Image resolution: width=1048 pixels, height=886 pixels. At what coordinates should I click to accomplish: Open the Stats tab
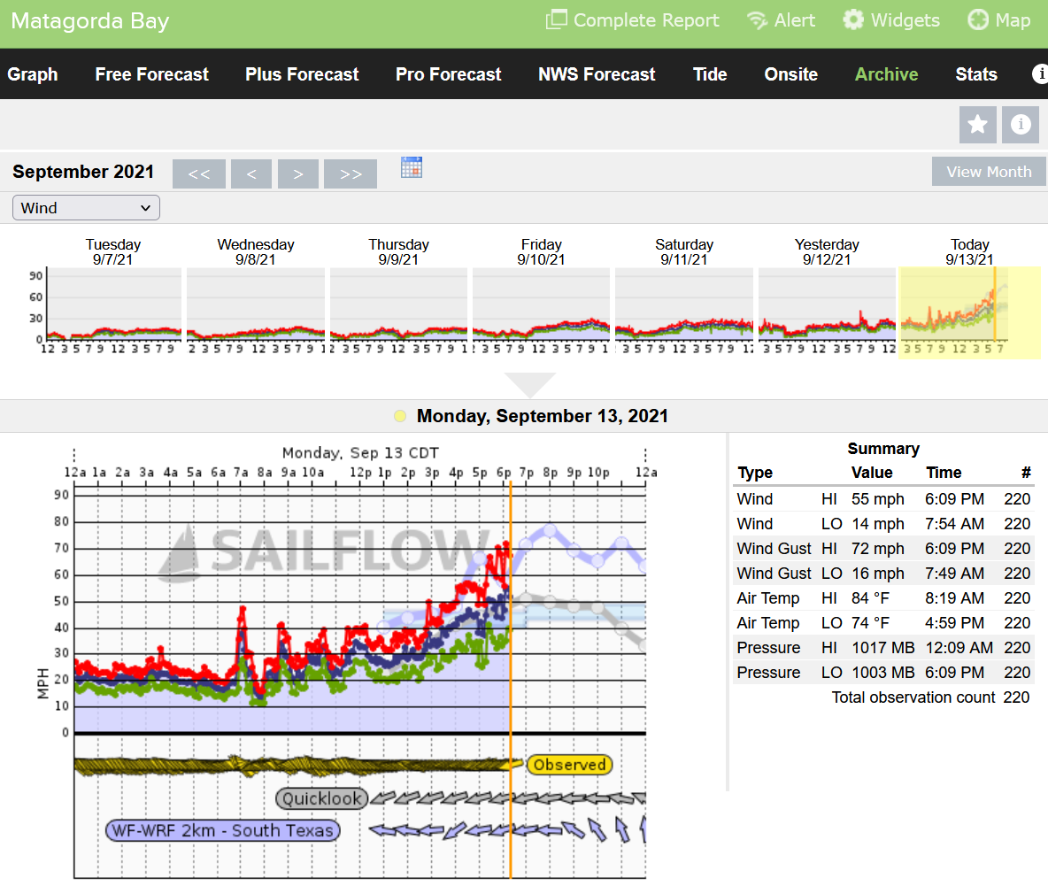point(975,74)
